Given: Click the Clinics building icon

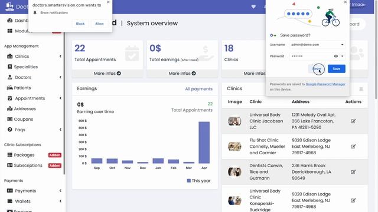Looking at the screenshot, I should pyautogui.click(x=9, y=57).
